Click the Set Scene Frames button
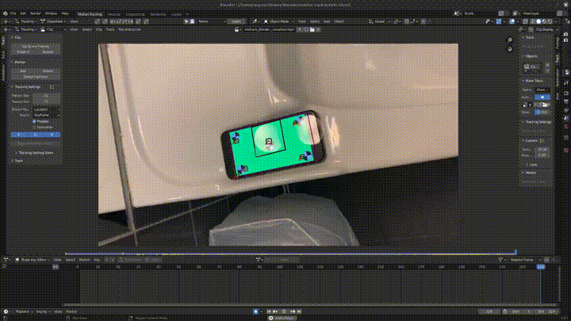Screen dimensions: 571x321 coord(36,46)
